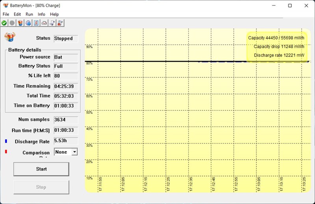The height and width of the screenshot is (204, 315).
Task: Open the File menu
Action: (6, 14)
